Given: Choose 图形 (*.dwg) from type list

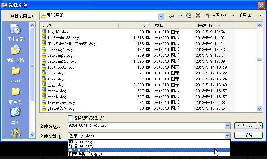Looking at the screenshot, I should [x=149, y=141].
